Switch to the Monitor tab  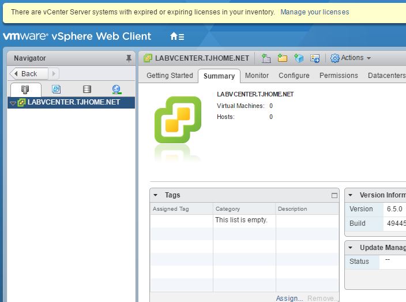257,76
